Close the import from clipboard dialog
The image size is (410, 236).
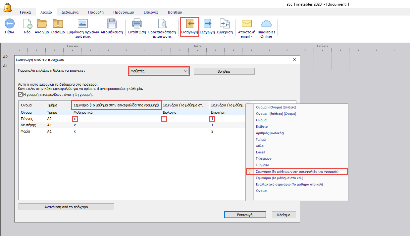pos(295,59)
